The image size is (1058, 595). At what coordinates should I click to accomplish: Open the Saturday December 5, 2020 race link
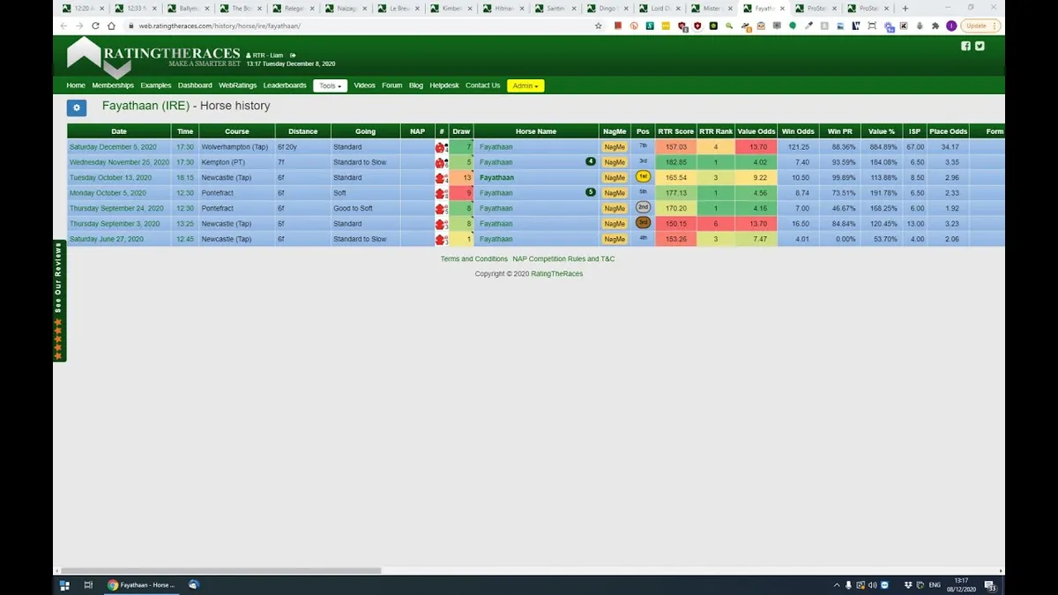click(113, 147)
